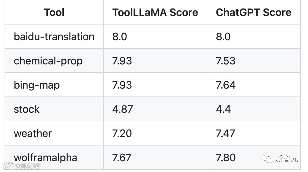Select the 7.20 weather score cell
308x172 pixels.
pyautogui.click(x=123, y=133)
